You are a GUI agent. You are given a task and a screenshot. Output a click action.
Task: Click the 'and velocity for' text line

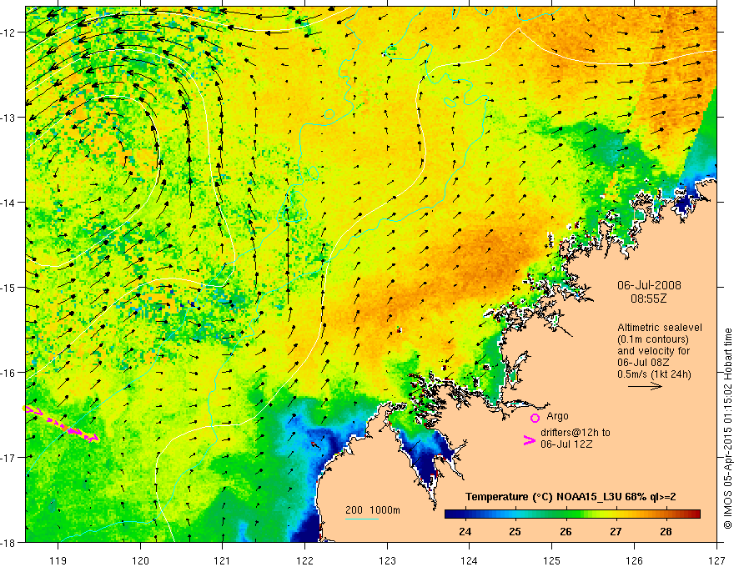click(x=653, y=351)
